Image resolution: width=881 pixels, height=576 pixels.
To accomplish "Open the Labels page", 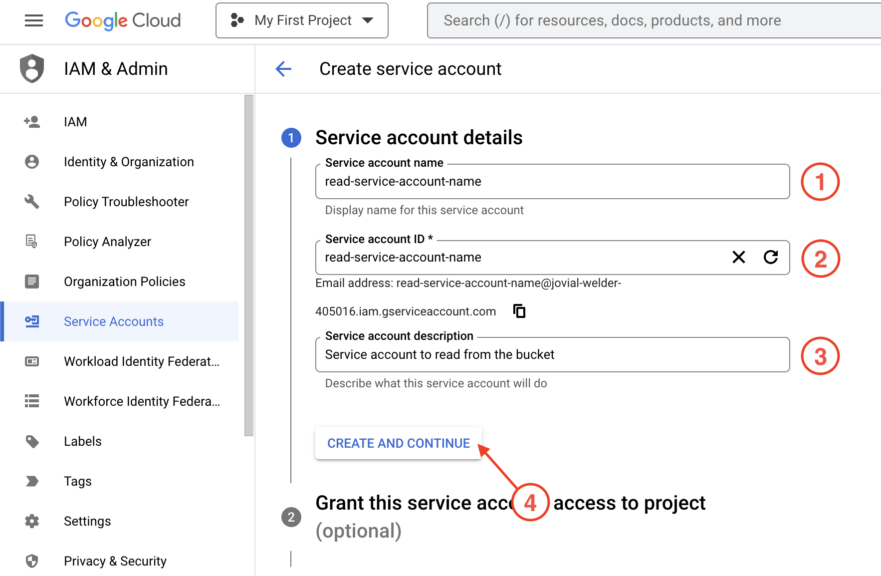I will pyautogui.click(x=119, y=441).
